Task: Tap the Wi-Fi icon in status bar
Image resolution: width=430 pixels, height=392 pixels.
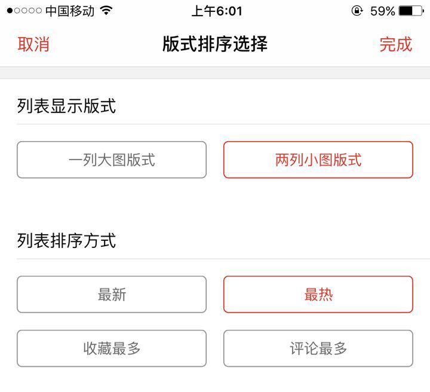Action: [x=106, y=11]
